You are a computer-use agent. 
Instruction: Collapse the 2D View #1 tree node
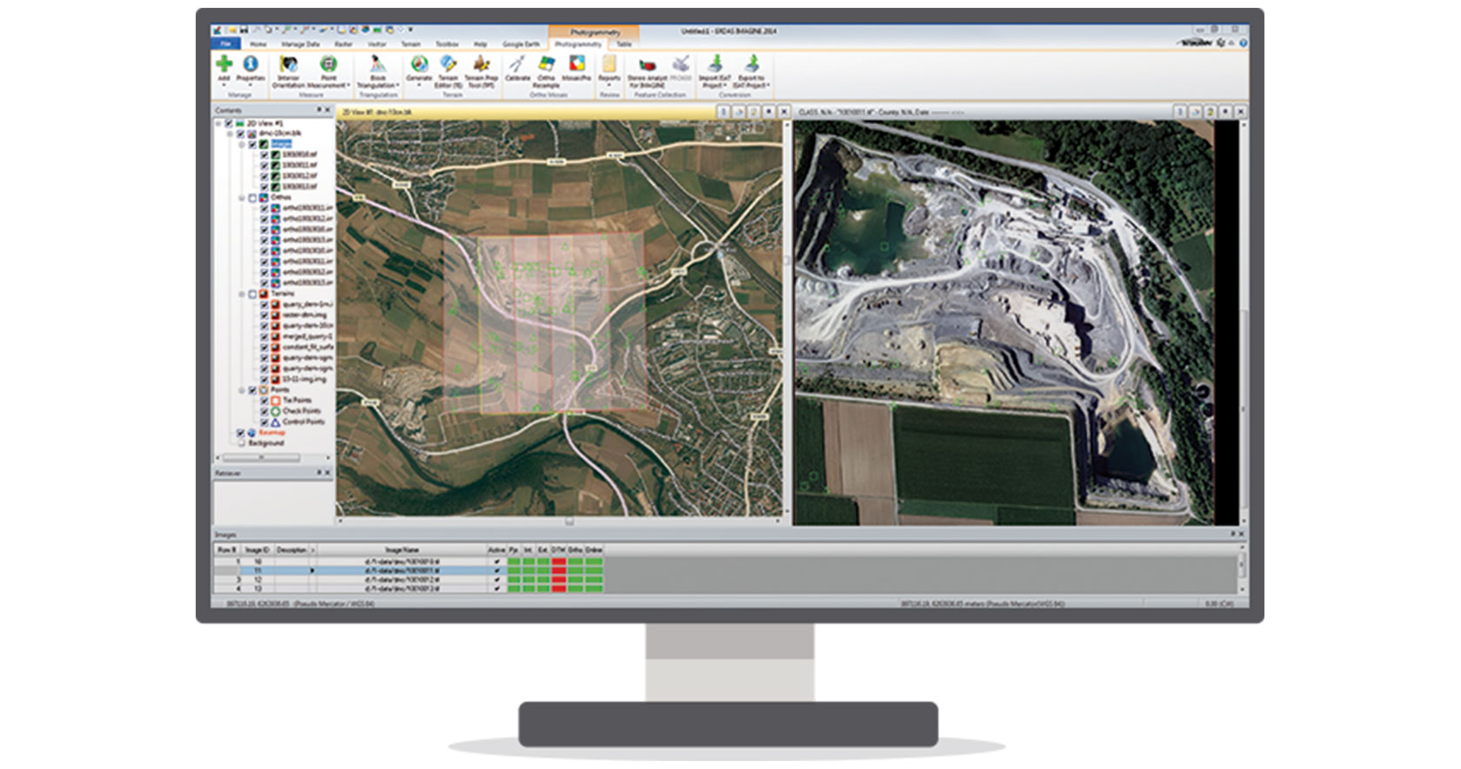pyautogui.click(x=217, y=123)
